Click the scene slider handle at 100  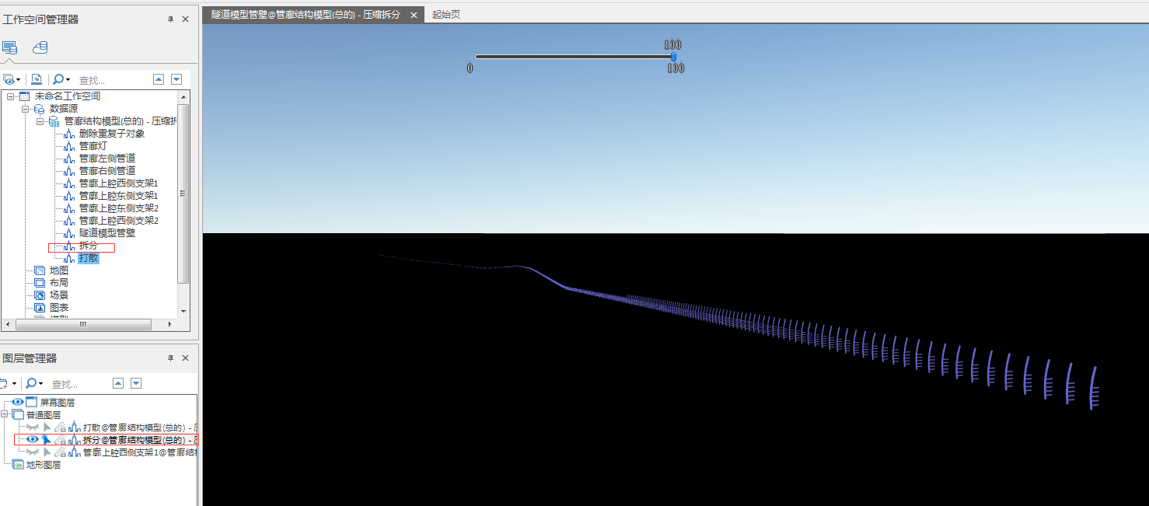[673, 57]
